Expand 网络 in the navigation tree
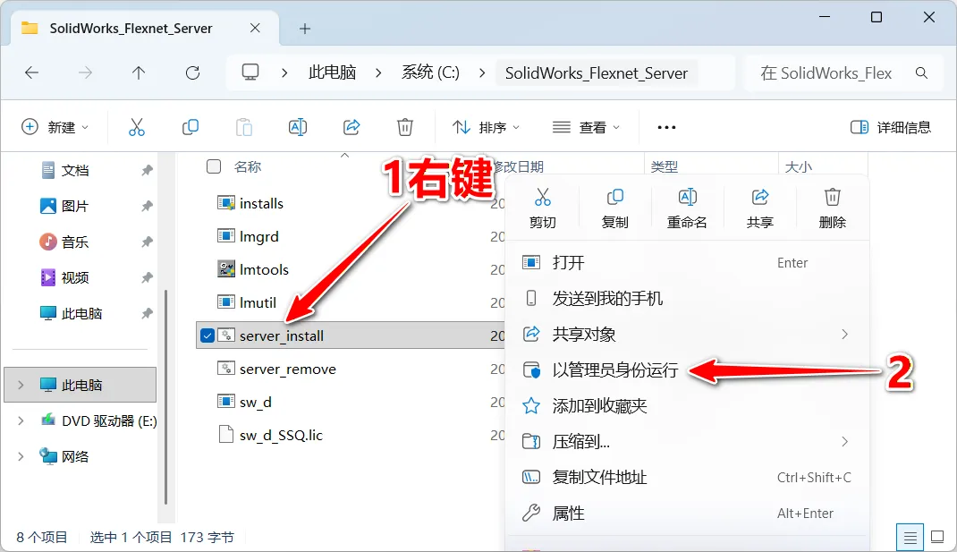This screenshot has height=552, width=957. 21,456
